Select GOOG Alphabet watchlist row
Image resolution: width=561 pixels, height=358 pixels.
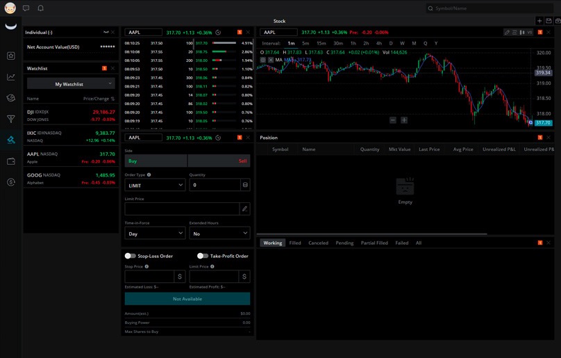point(71,179)
